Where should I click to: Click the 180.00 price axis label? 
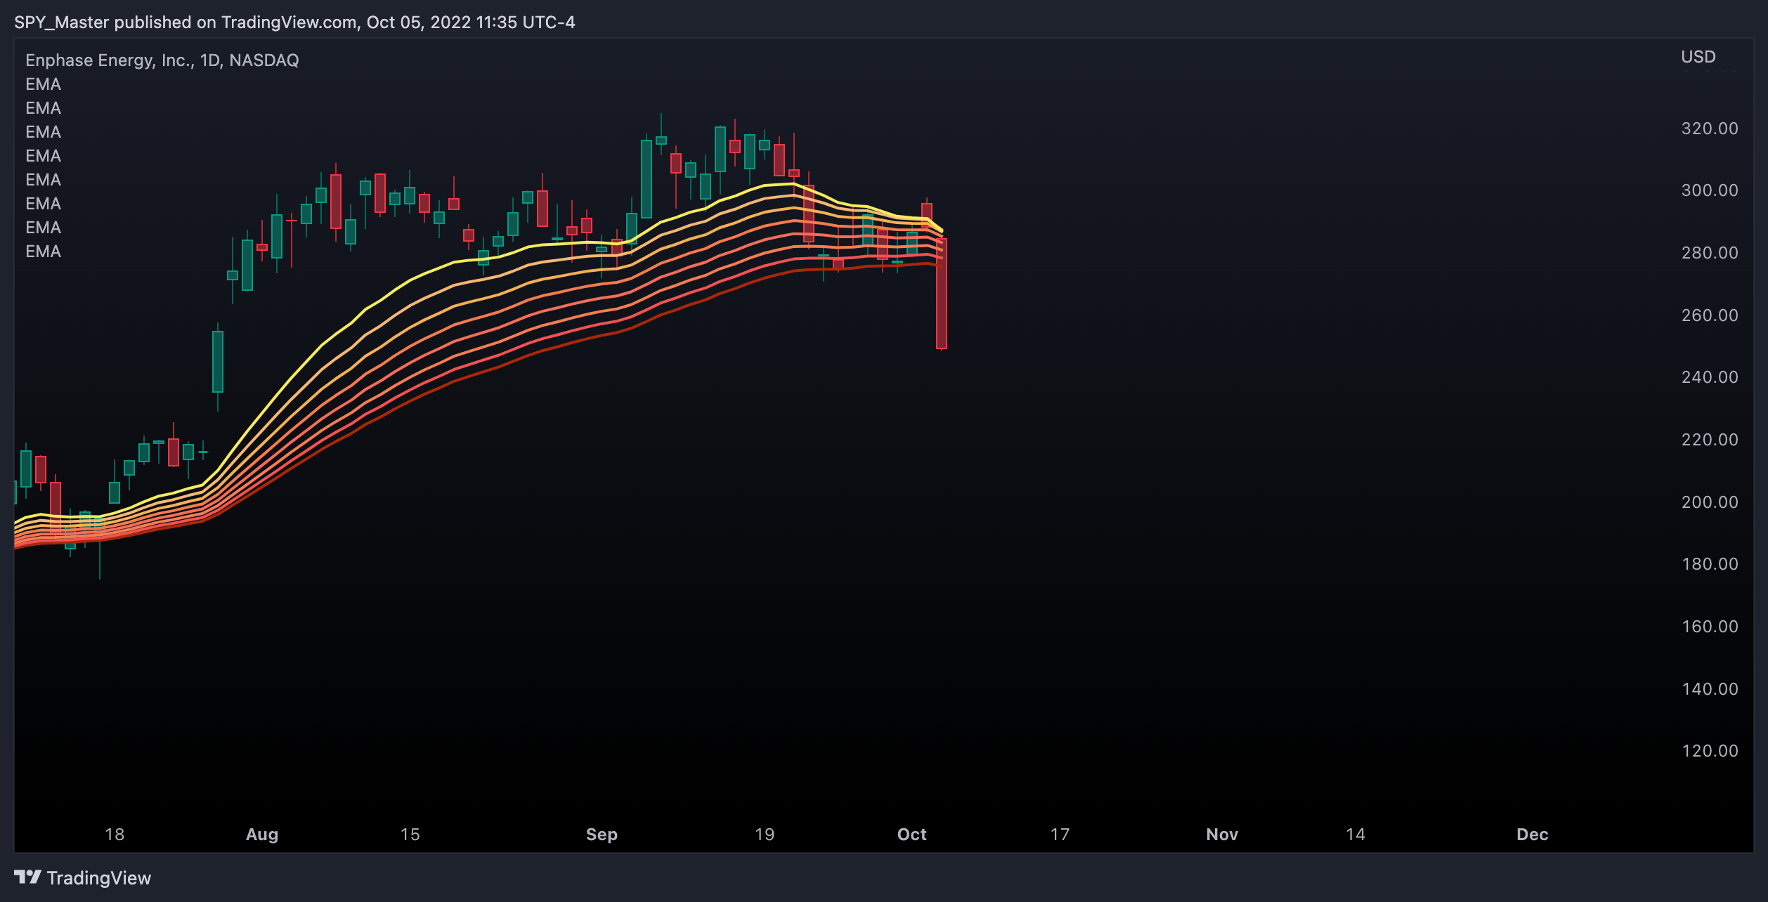tap(1710, 564)
